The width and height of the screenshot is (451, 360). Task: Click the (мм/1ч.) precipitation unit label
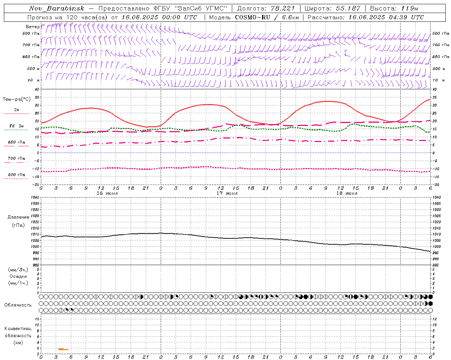pos(18,283)
